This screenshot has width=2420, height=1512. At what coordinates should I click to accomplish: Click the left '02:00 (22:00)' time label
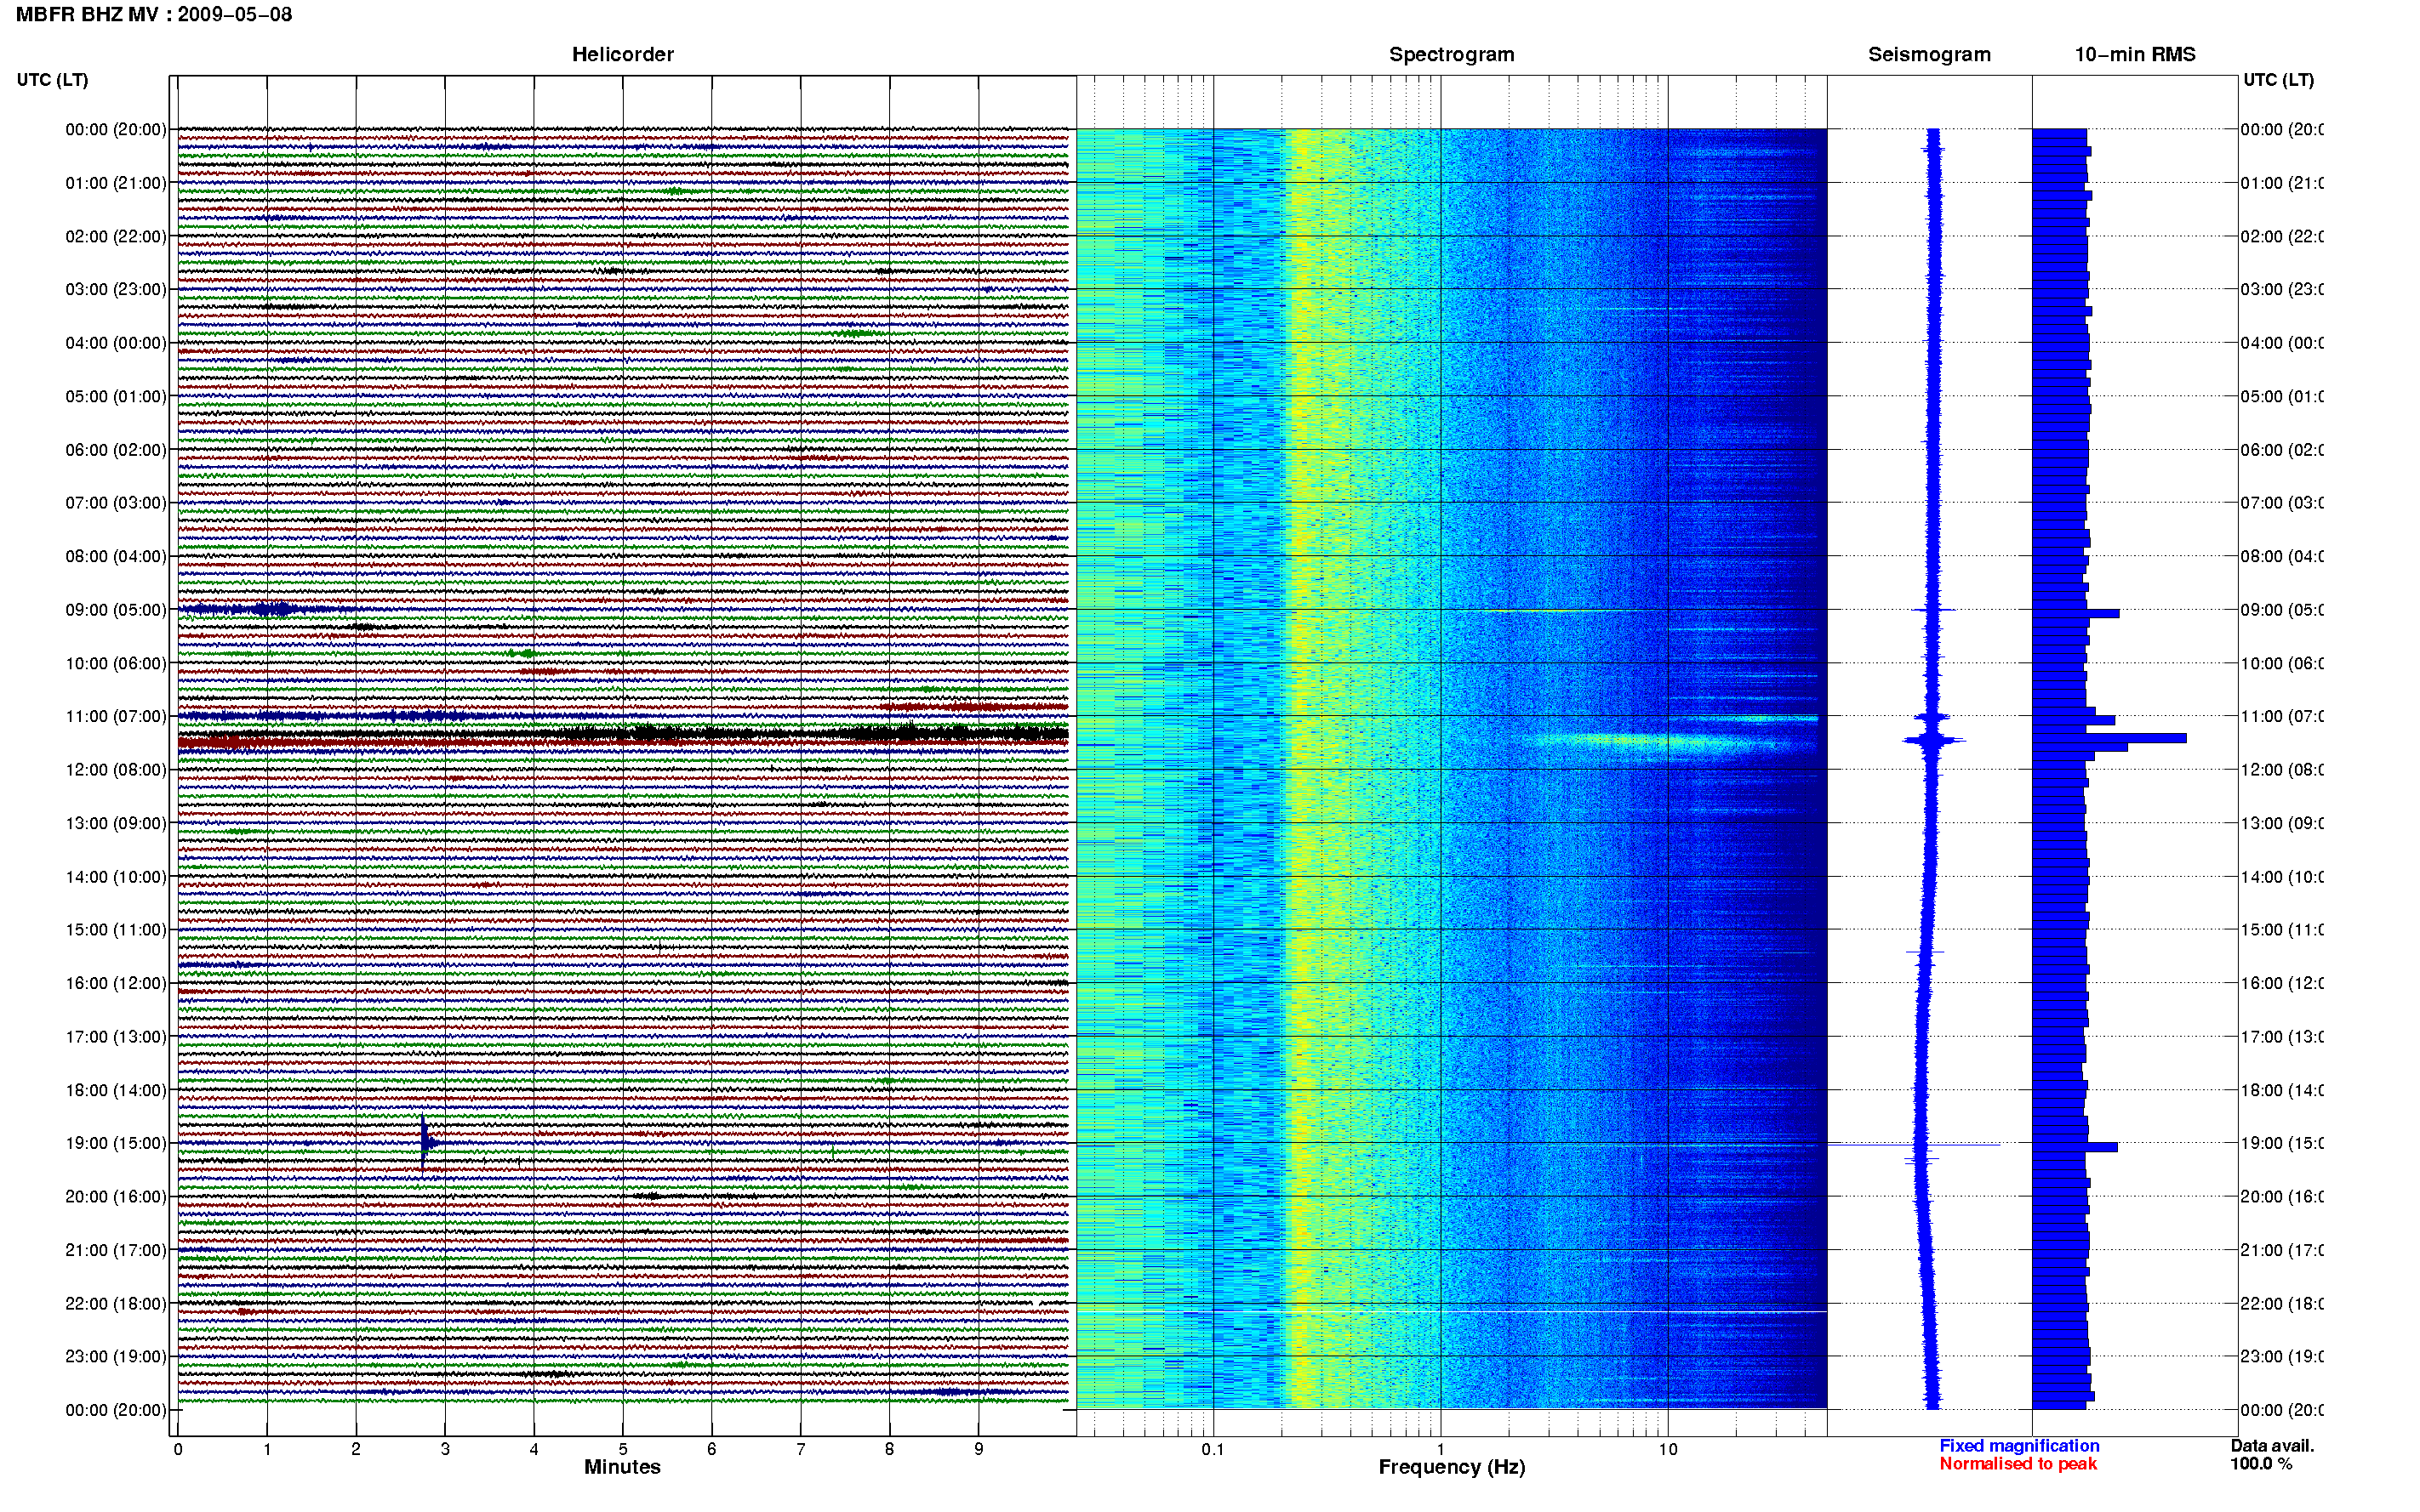click(116, 237)
